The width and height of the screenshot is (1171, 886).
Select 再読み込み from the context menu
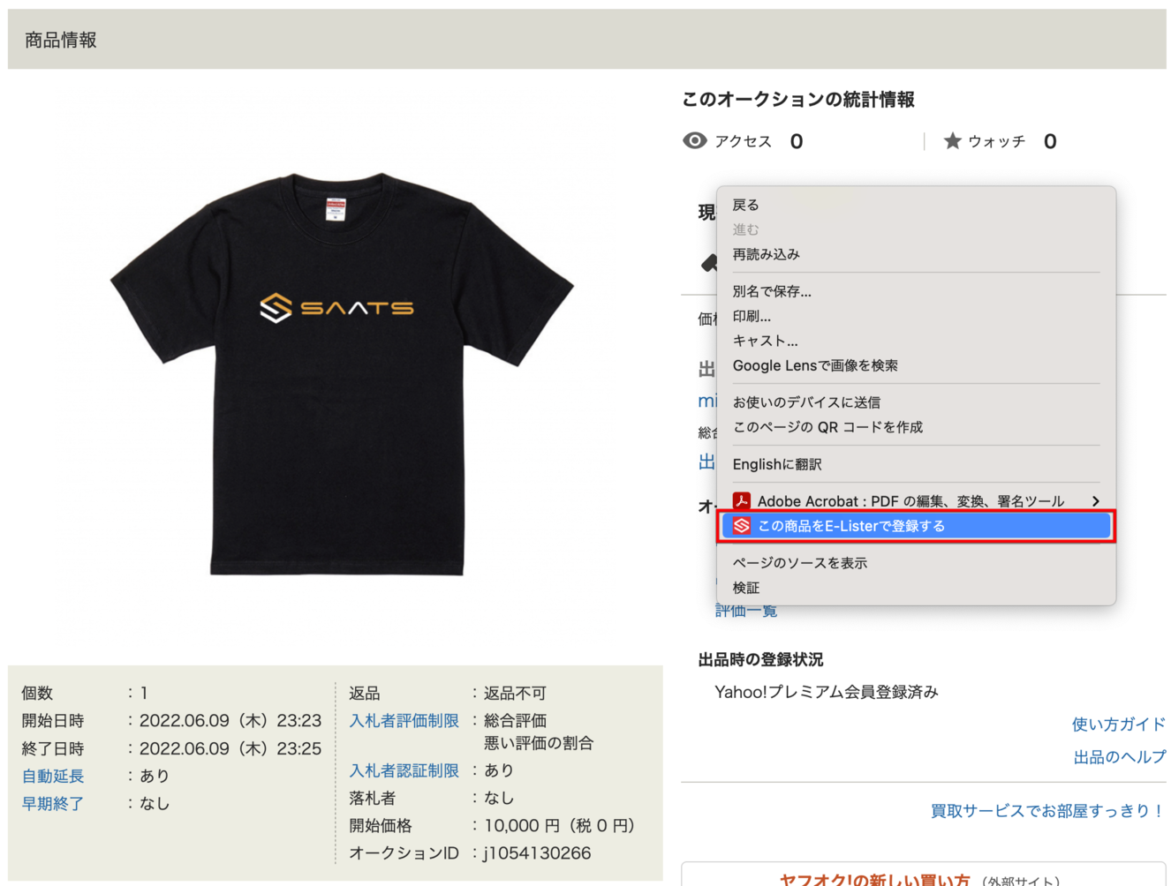coord(766,254)
